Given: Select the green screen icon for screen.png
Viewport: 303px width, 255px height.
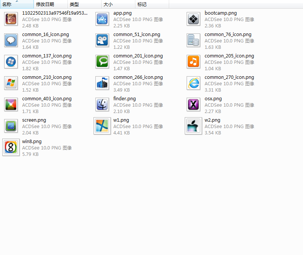Looking at the screenshot, I should pos(11,126).
